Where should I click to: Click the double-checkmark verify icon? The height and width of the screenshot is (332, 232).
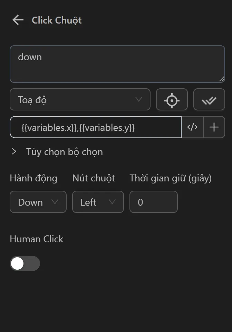point(209,99)
